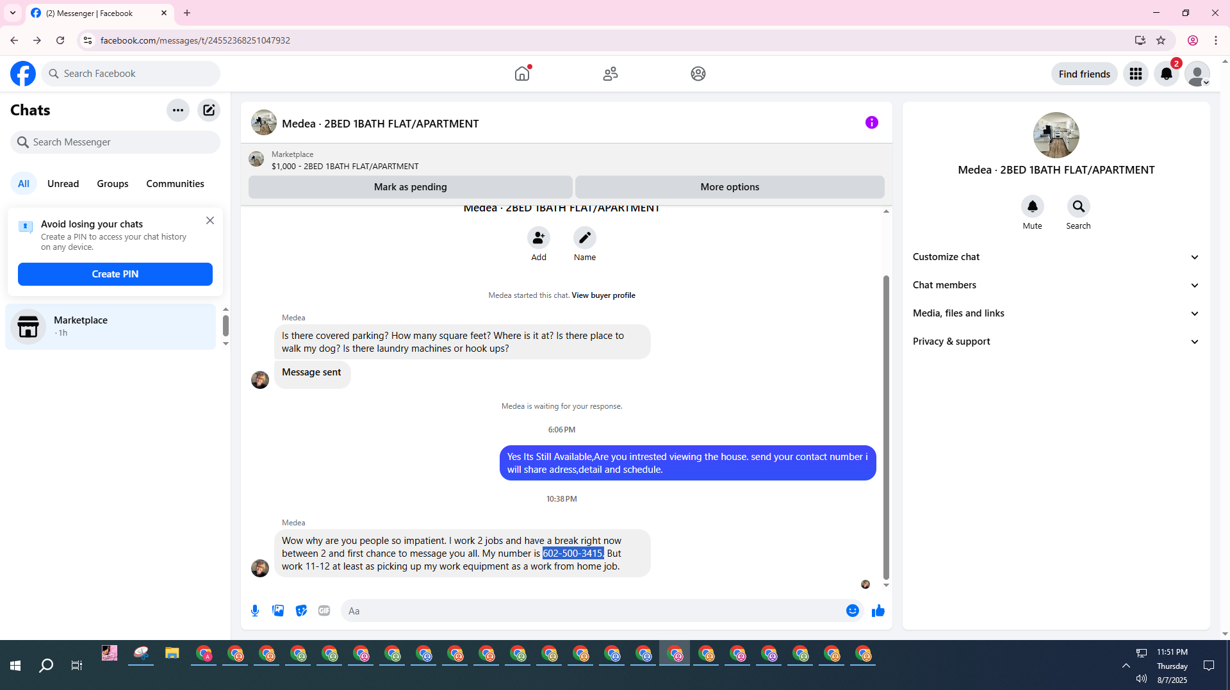The height and width of the screenshot is (690, 1230).
Task: View site information icon in address bar
Action: coord(88,40)
